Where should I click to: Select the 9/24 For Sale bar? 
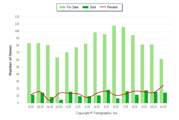coord(29,73)
